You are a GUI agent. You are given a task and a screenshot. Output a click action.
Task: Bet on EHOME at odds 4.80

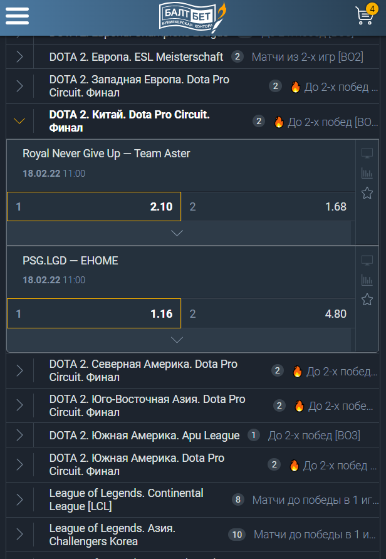268,313
